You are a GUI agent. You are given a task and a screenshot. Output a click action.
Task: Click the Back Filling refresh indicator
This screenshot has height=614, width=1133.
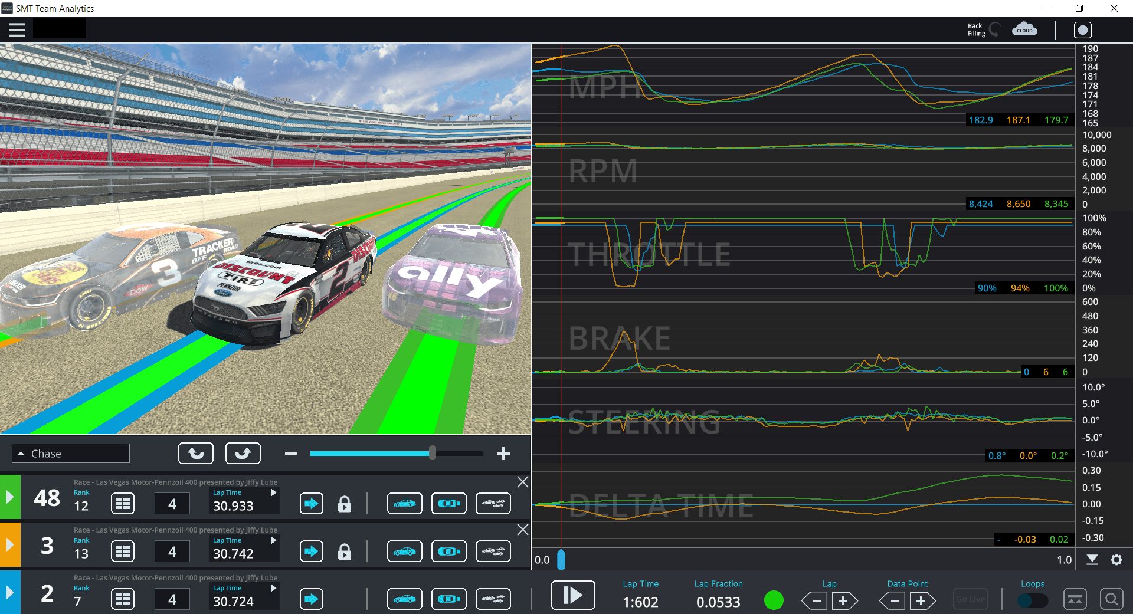[x=995, y=29]
